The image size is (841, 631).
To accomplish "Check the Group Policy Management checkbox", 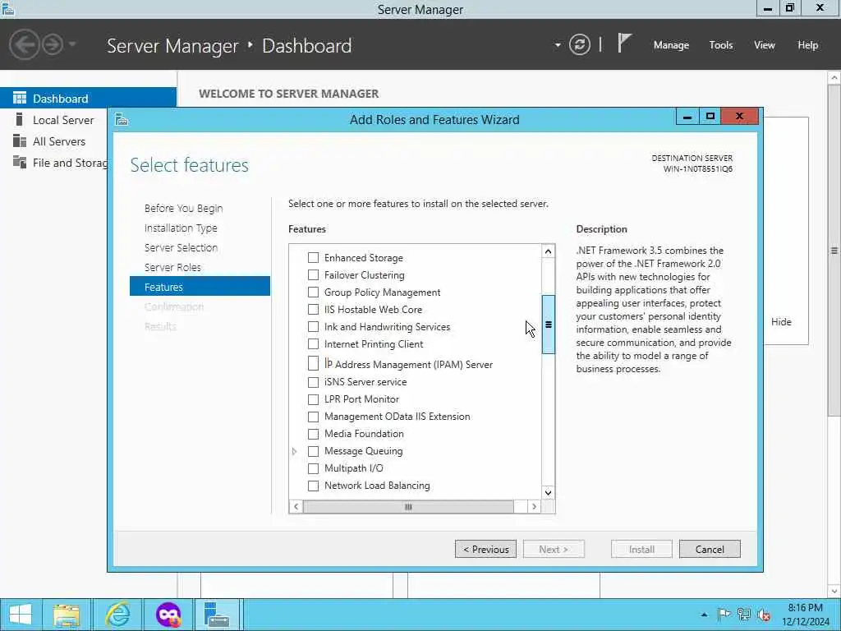I will (313, 292).
